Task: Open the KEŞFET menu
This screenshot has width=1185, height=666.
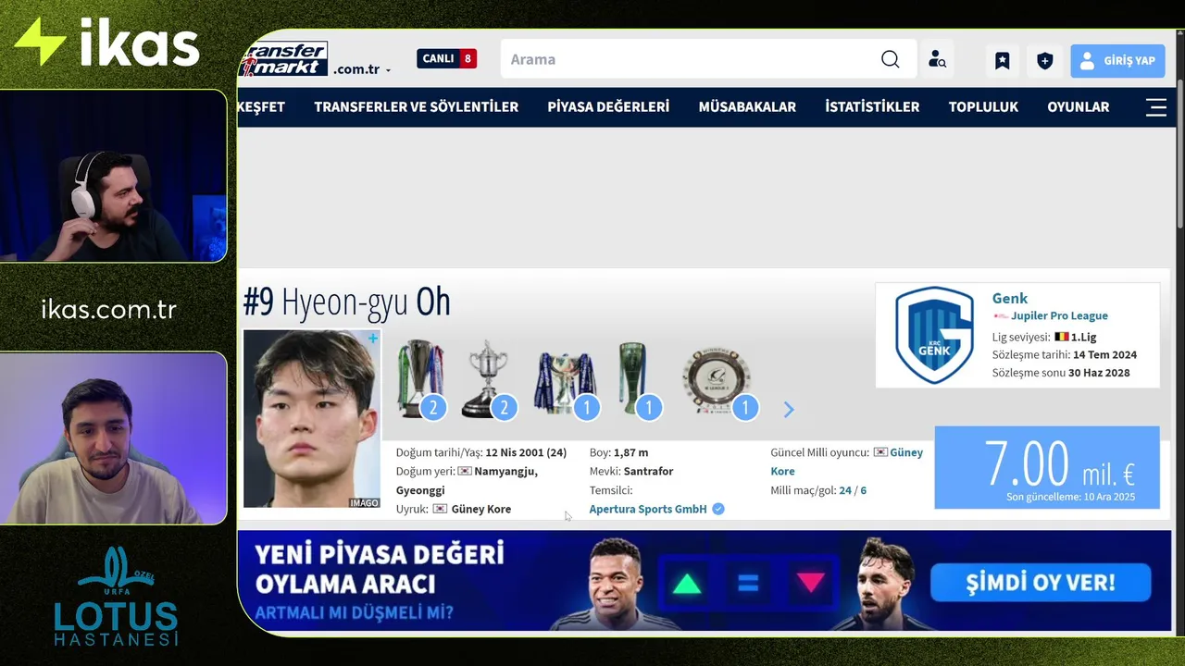Action: tap(261, 107)
